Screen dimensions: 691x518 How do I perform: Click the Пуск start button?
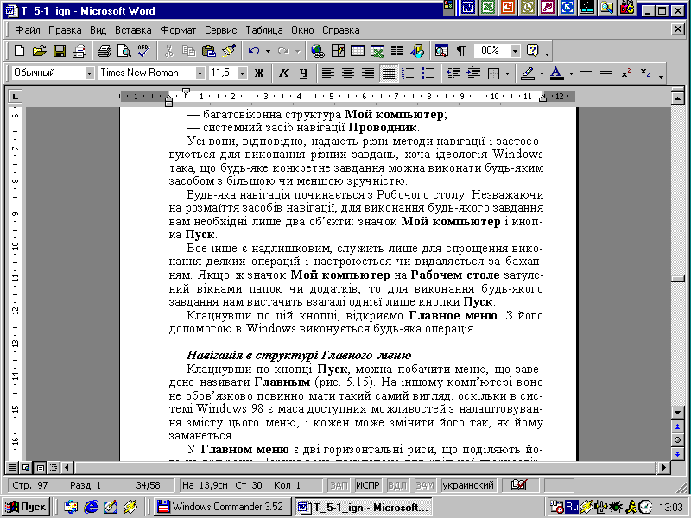click(x=26, y=507)
